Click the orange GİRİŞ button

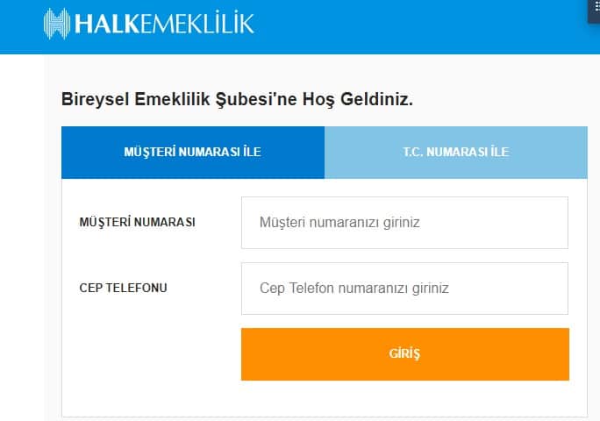[405, 354]
